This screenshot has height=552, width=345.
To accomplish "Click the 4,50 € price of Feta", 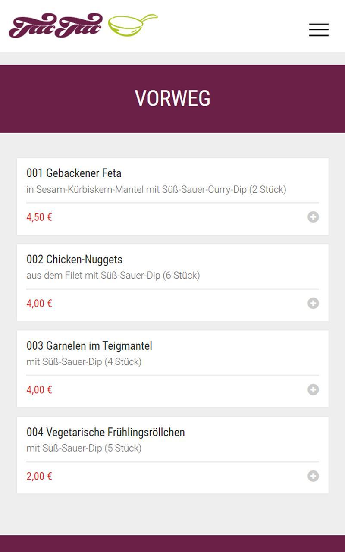I will point(39,217).
